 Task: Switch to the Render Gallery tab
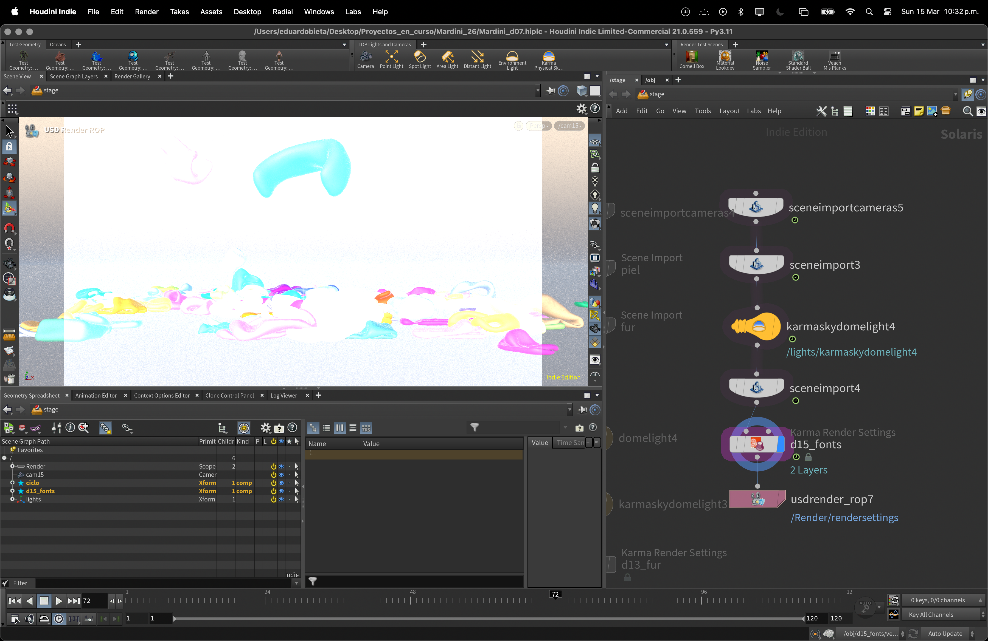tap(132, 76)
